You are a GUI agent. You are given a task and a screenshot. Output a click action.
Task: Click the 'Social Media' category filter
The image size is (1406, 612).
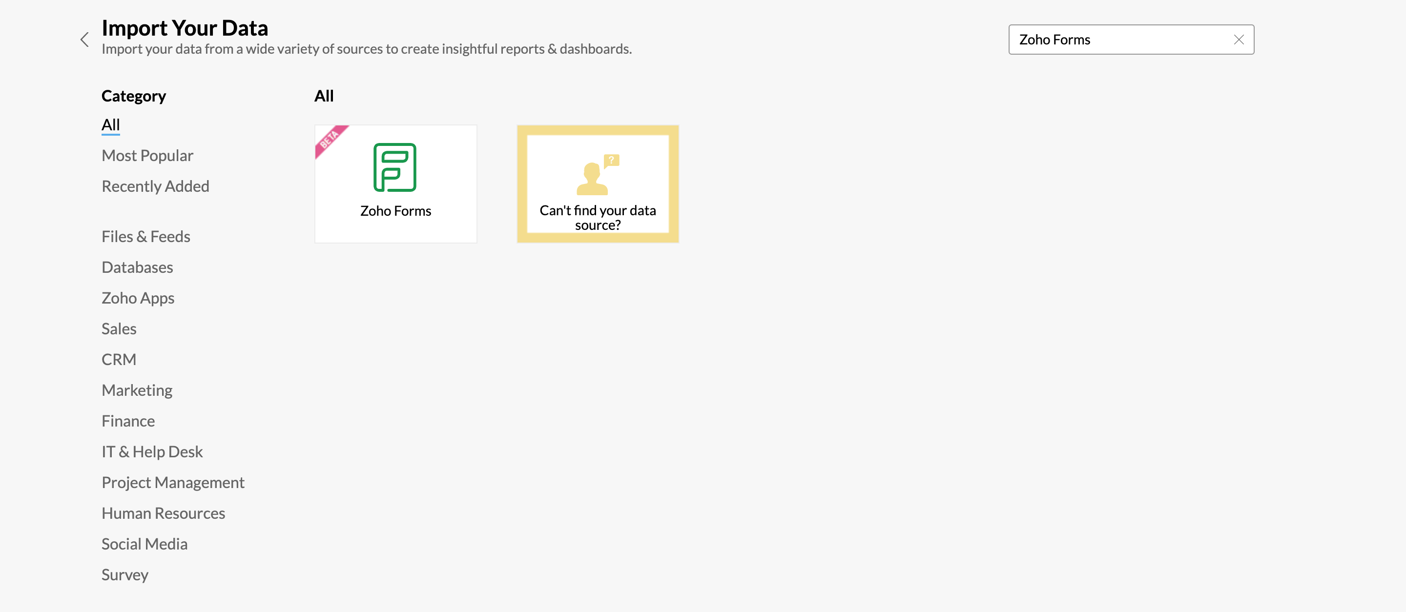145,543
